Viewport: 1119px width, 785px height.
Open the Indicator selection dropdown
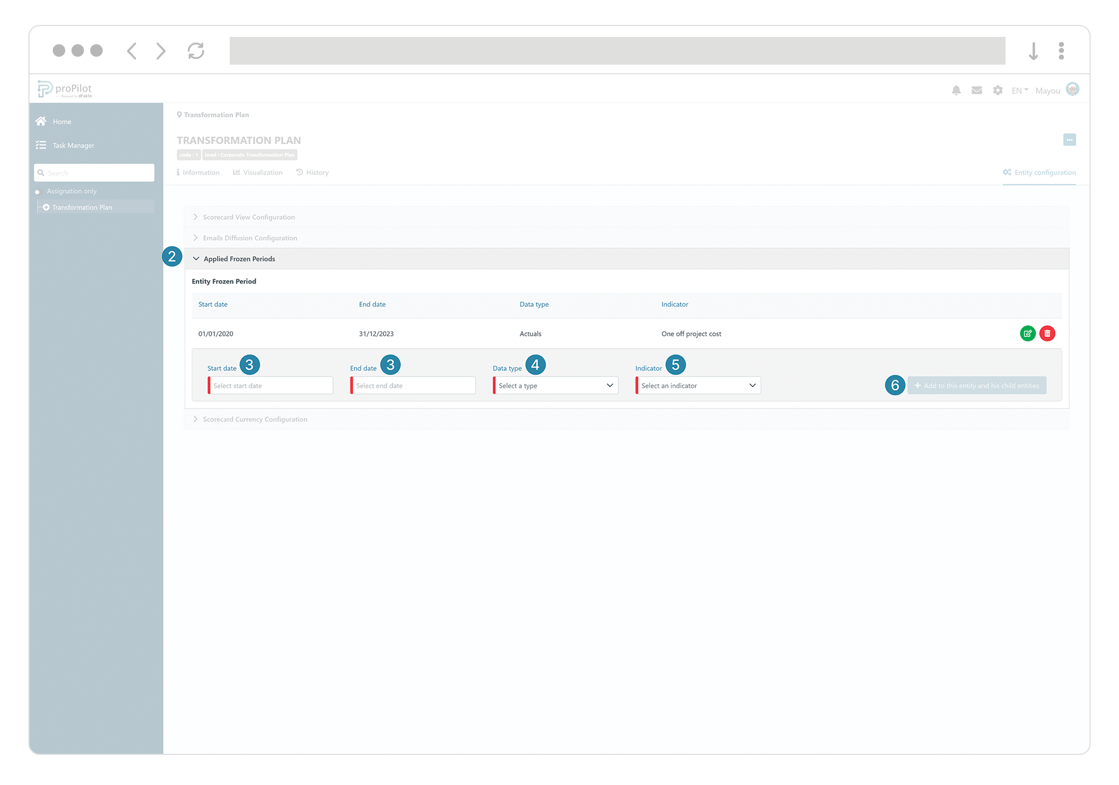pos(698,385)
